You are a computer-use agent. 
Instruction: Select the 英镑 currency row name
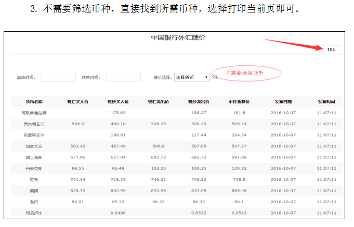34,190
